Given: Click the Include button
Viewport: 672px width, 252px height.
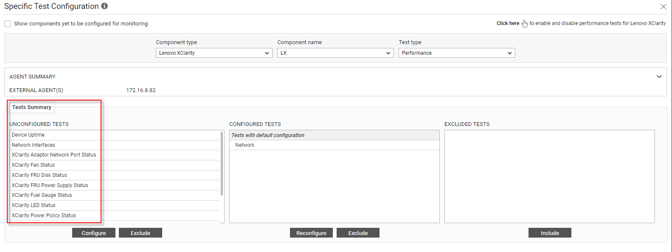Looking at the screenshot, I should pos(550,233).
